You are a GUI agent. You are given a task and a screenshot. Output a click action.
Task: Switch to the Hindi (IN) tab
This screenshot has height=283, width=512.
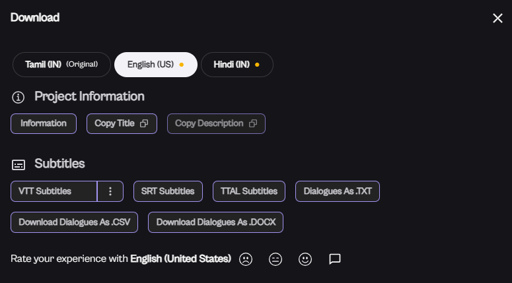237,65
